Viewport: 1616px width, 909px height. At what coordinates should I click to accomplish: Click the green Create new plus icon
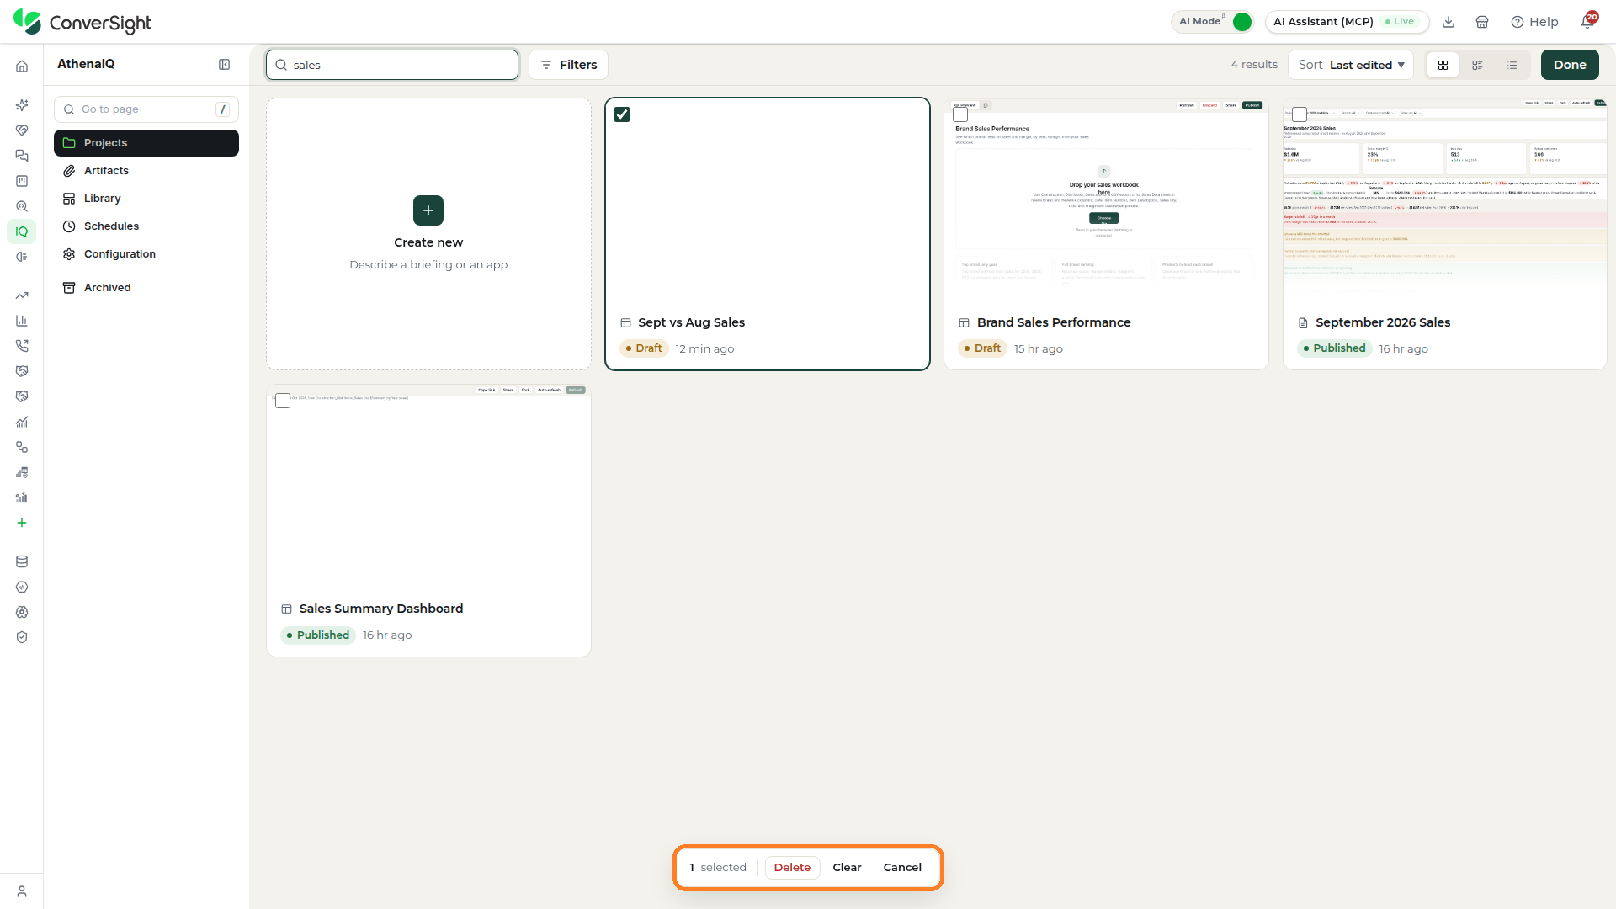[428, 210]
